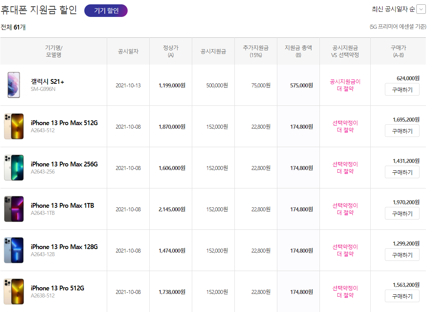The width and height of the screenshot is (429, 312).
Task: Click the 공시지원금이 더 절약 label
Action: (x=345, y=85)
